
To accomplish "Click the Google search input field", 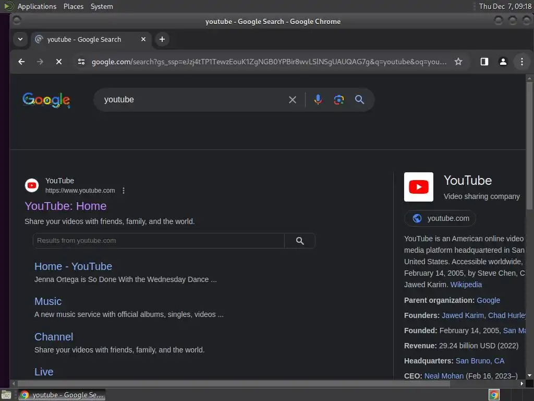I will [x=194, y=100].
